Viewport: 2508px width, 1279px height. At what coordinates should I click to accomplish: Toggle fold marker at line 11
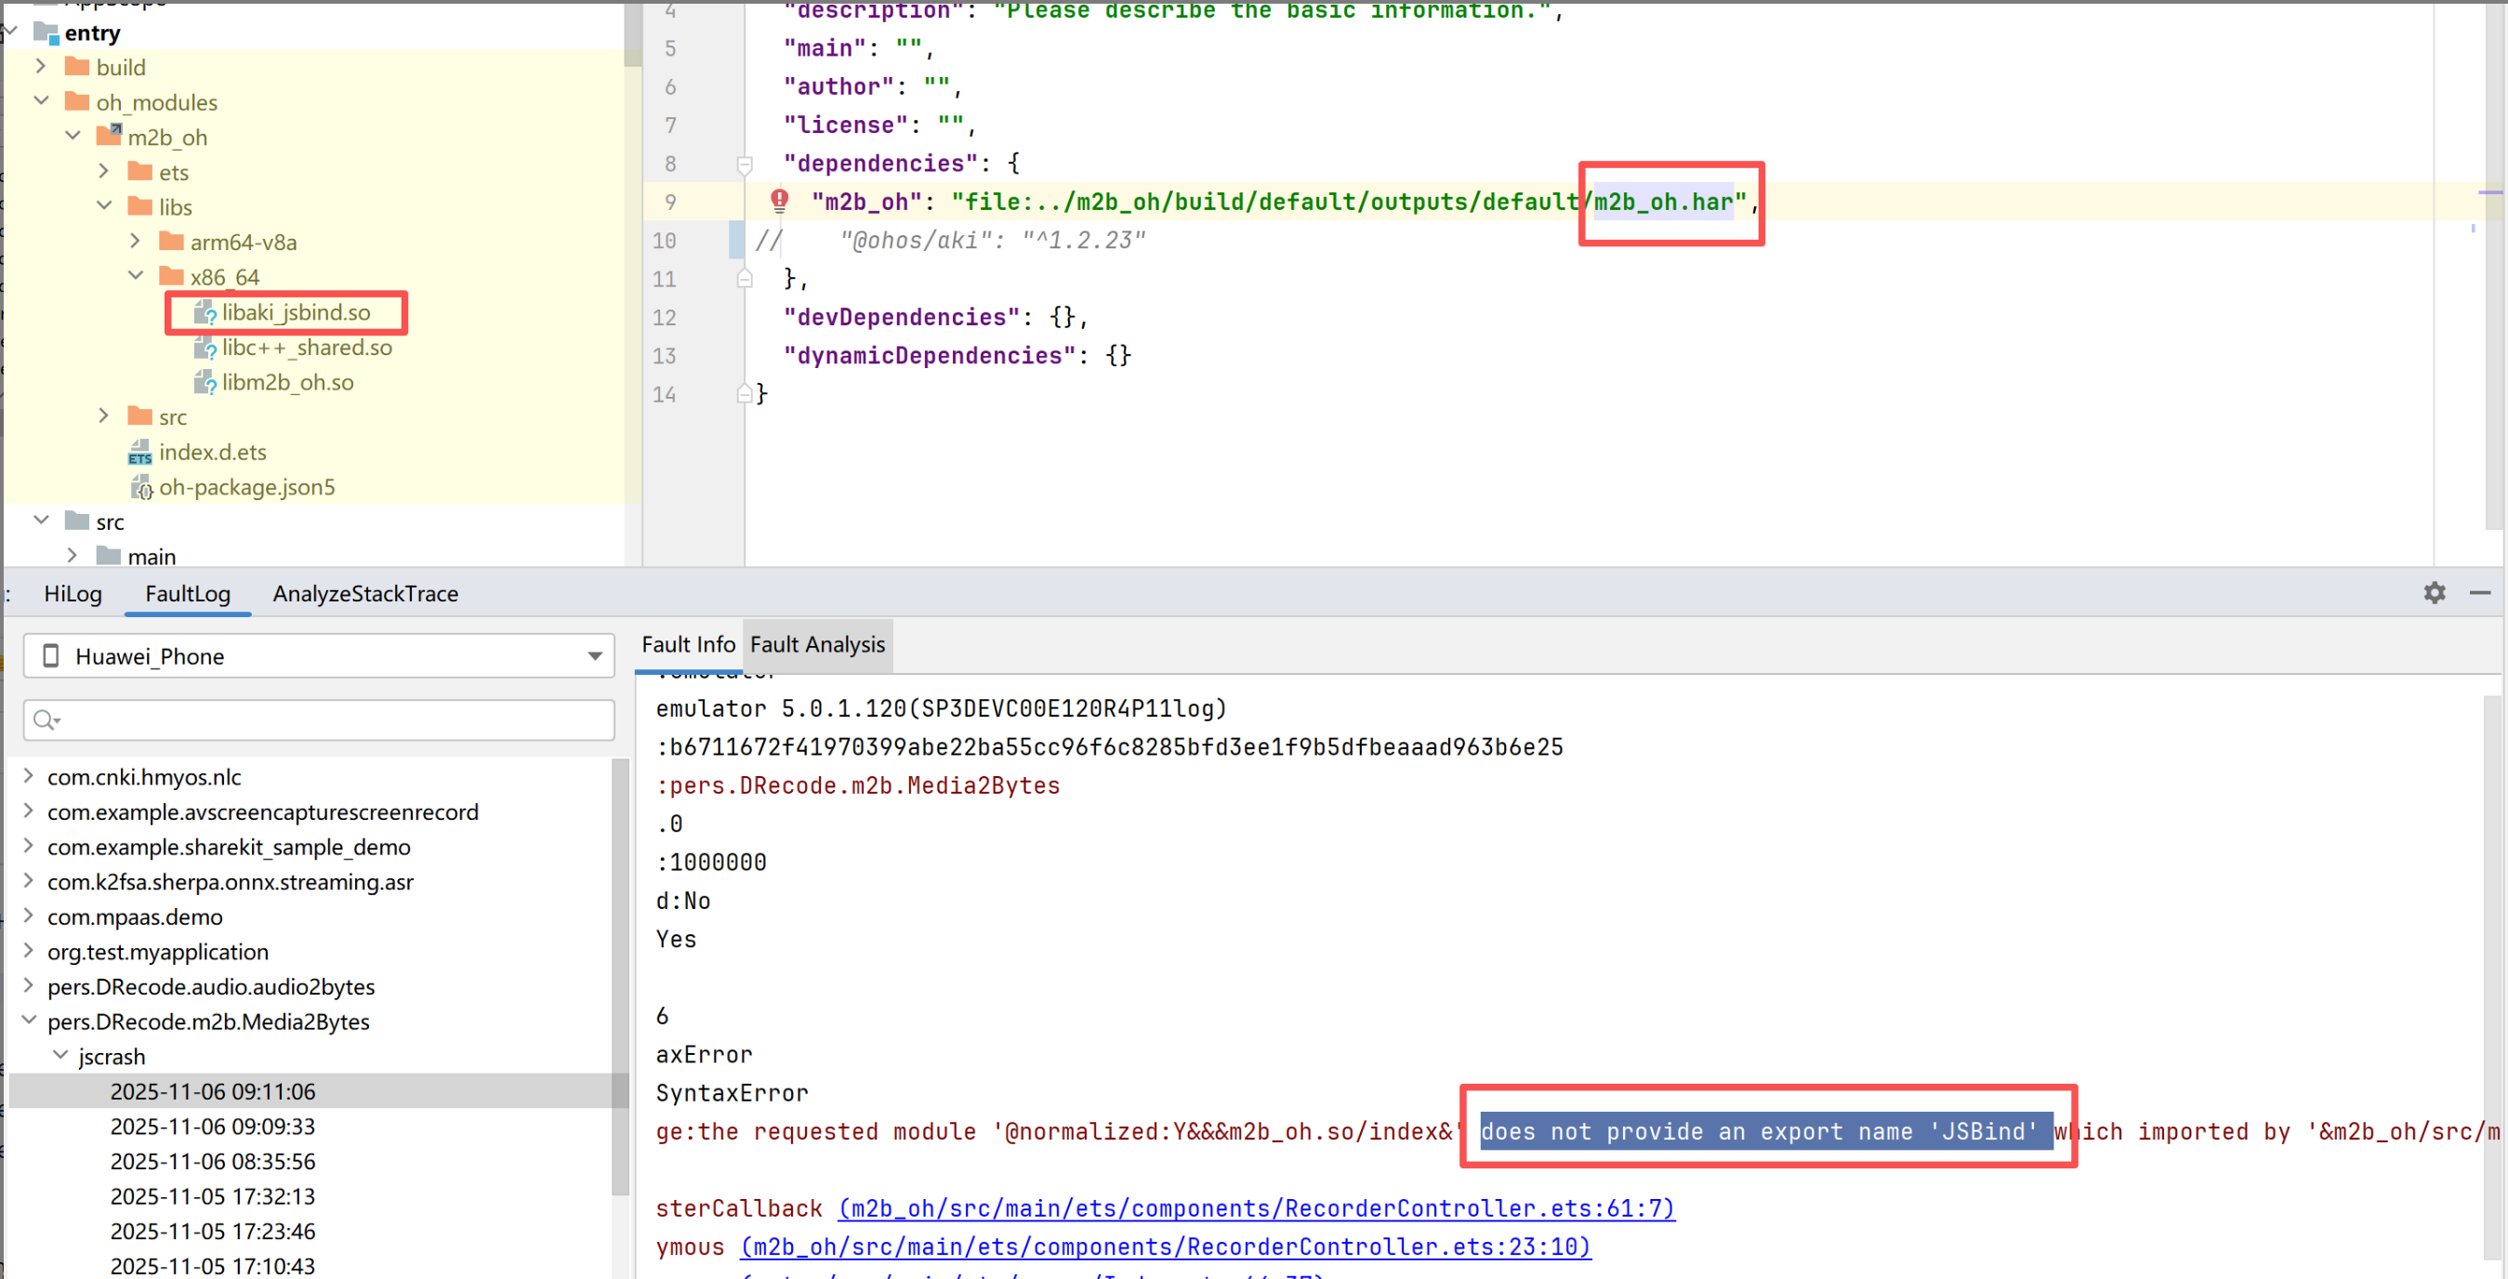click(745, 280)
